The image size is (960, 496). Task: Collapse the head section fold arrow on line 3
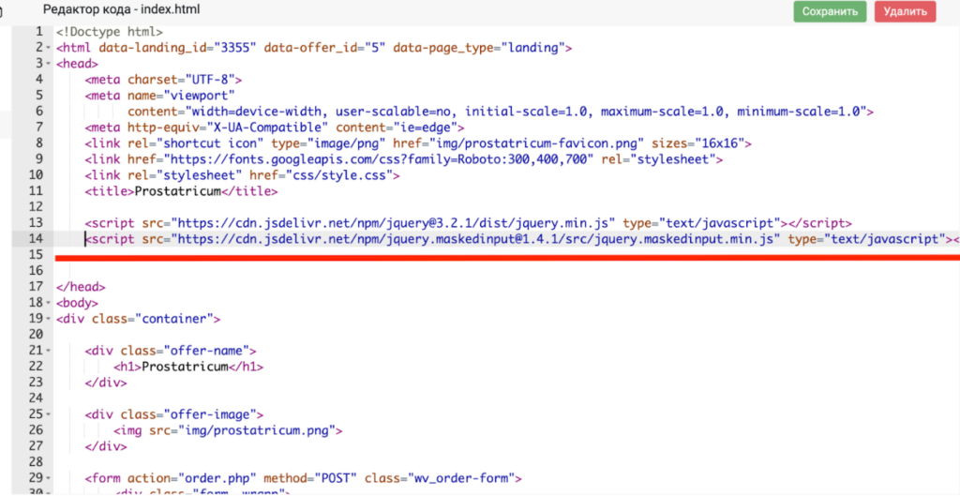click(47, 64)
